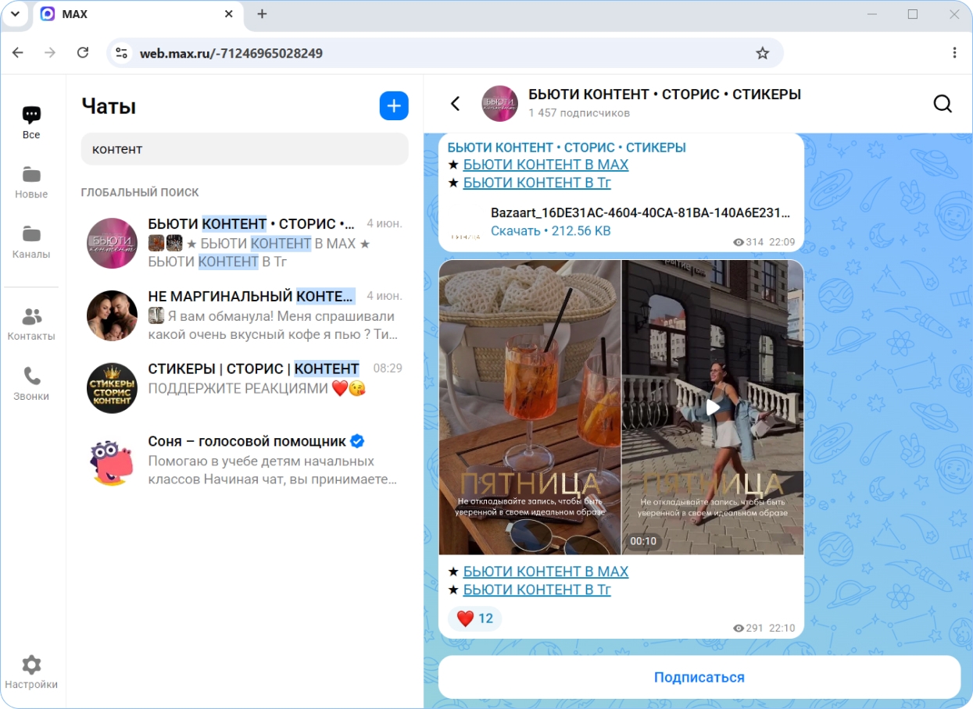Open a new browser tab
The height and width of the screenshot is (709, 973).
point(262,14)
